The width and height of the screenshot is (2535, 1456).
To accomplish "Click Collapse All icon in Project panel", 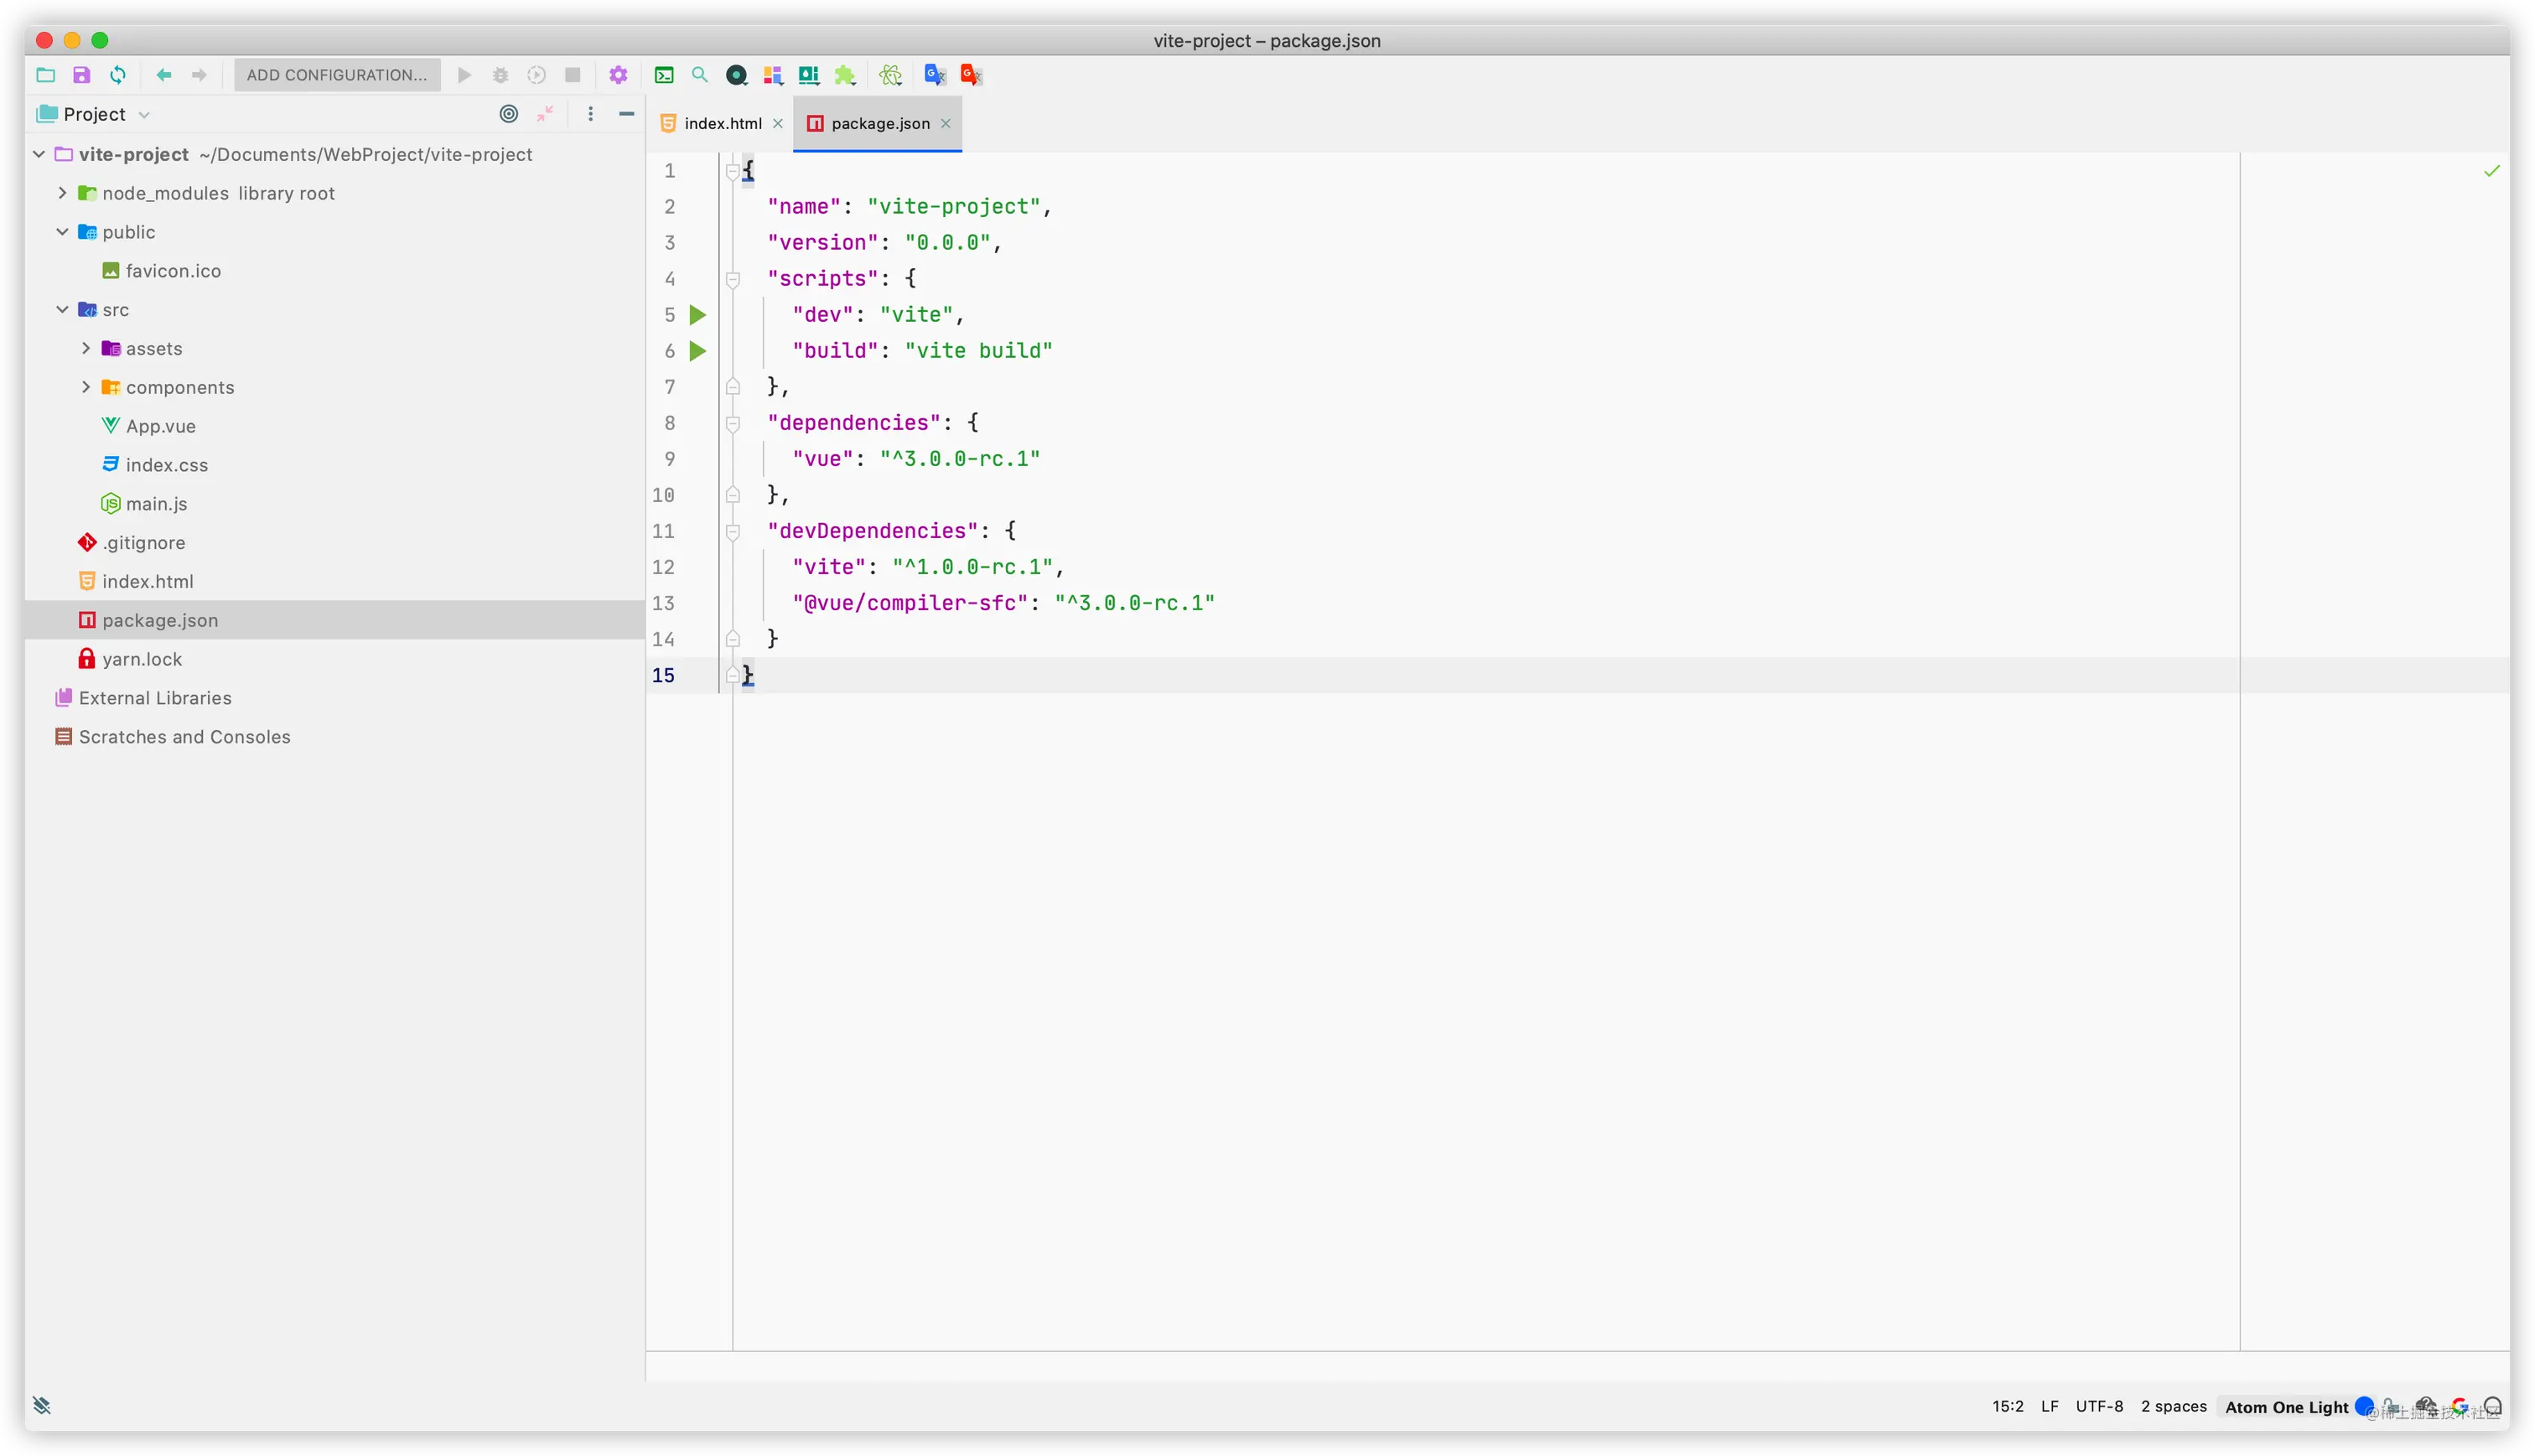I will tap(545, 114).
